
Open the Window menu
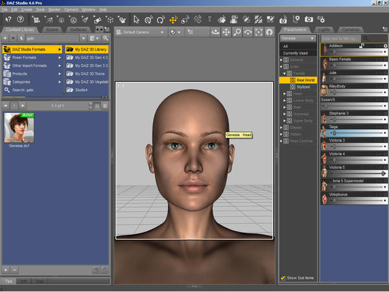89,10
